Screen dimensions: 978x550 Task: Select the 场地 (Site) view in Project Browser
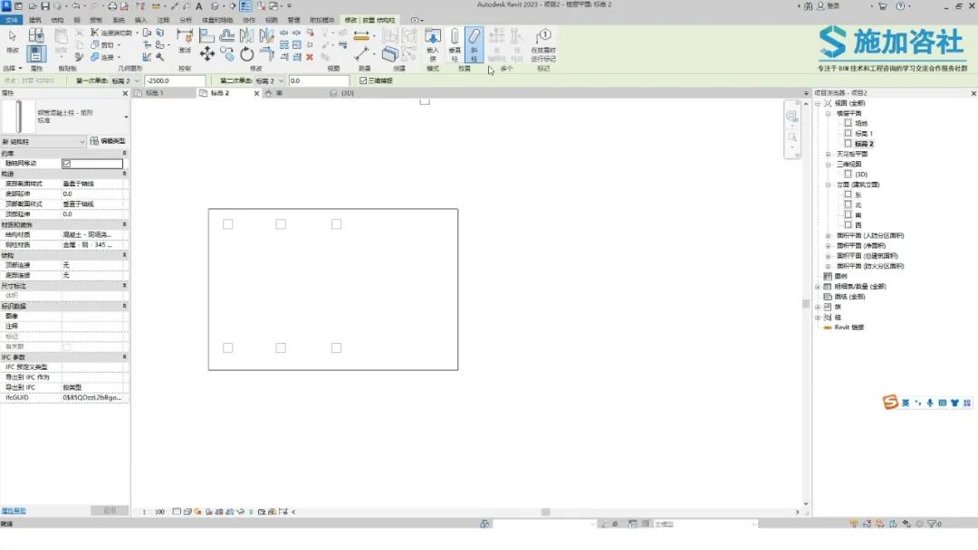pos(861,123)
